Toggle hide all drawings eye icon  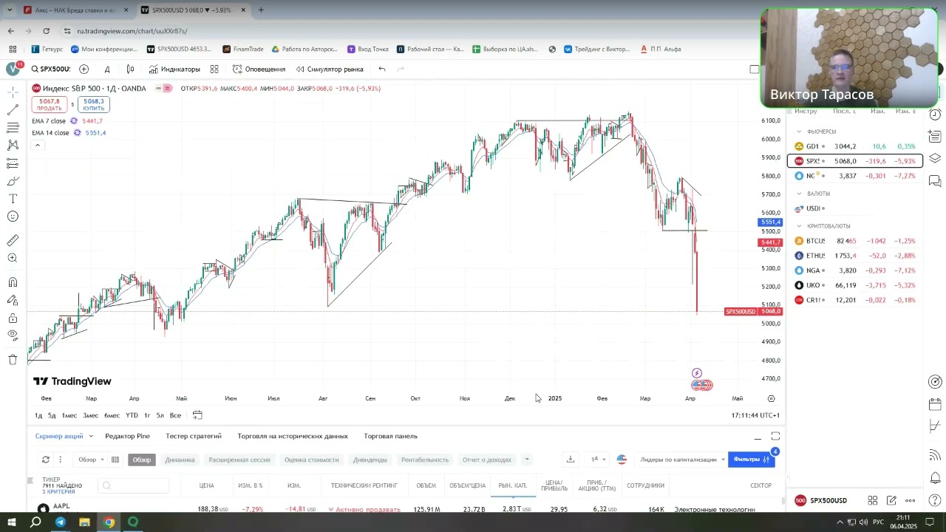13,335
